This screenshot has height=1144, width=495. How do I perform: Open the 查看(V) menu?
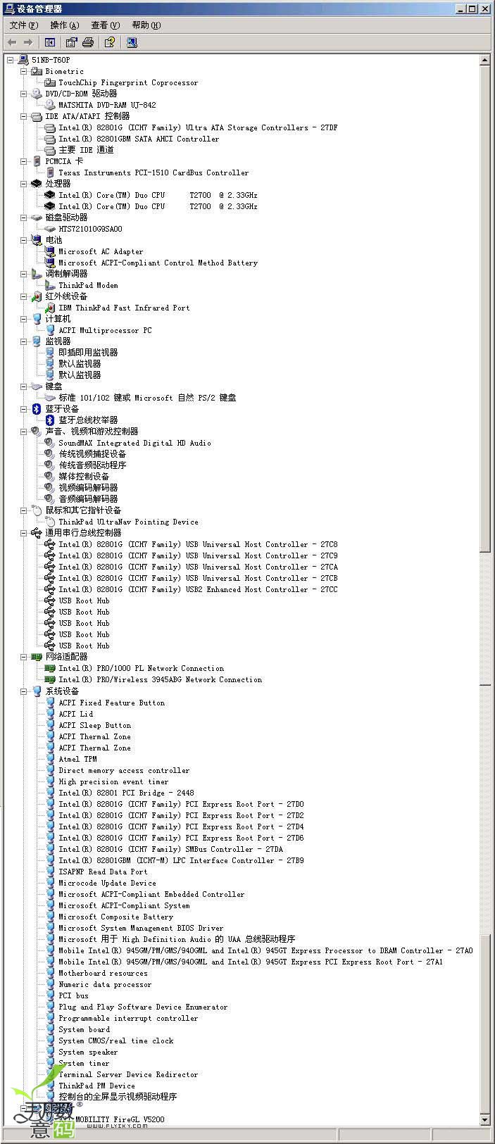tap(105, 25)
